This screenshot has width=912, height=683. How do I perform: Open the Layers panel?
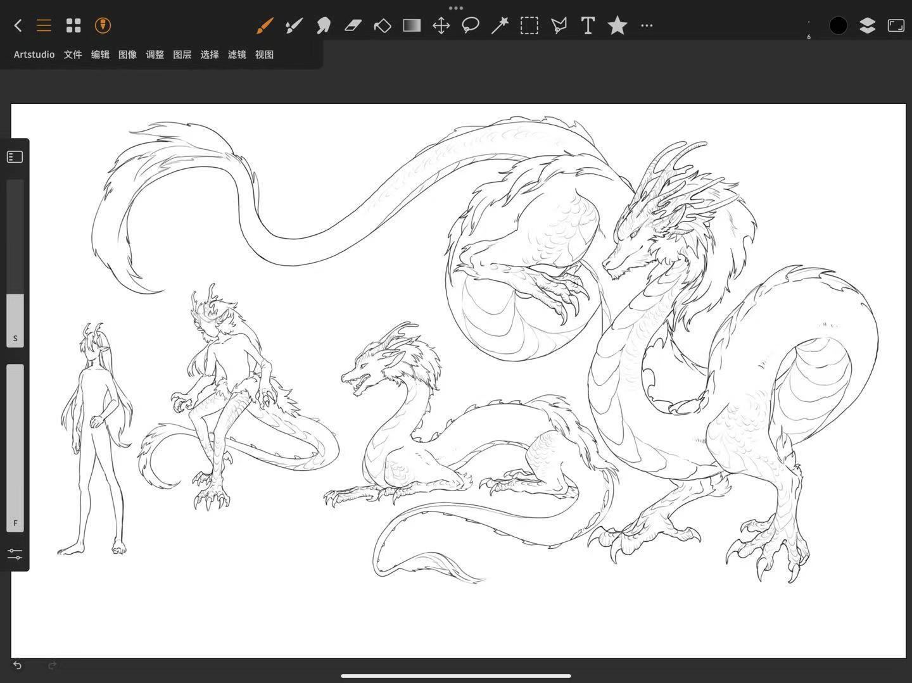867,25
